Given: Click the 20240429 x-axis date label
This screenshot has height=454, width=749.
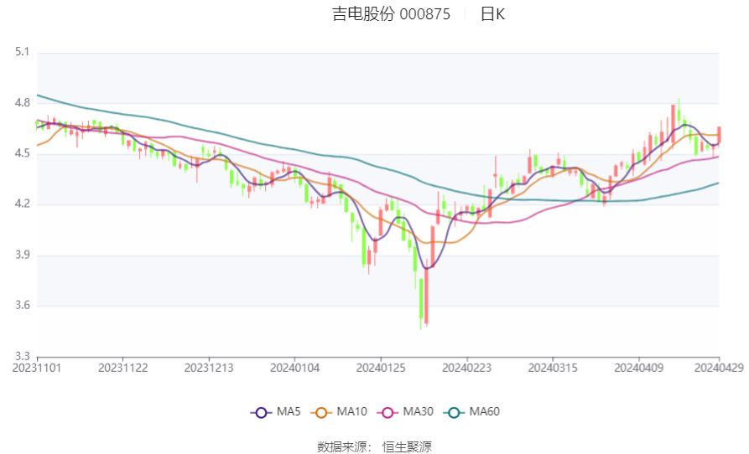Looking at the screenshot, I should point(718,368).
